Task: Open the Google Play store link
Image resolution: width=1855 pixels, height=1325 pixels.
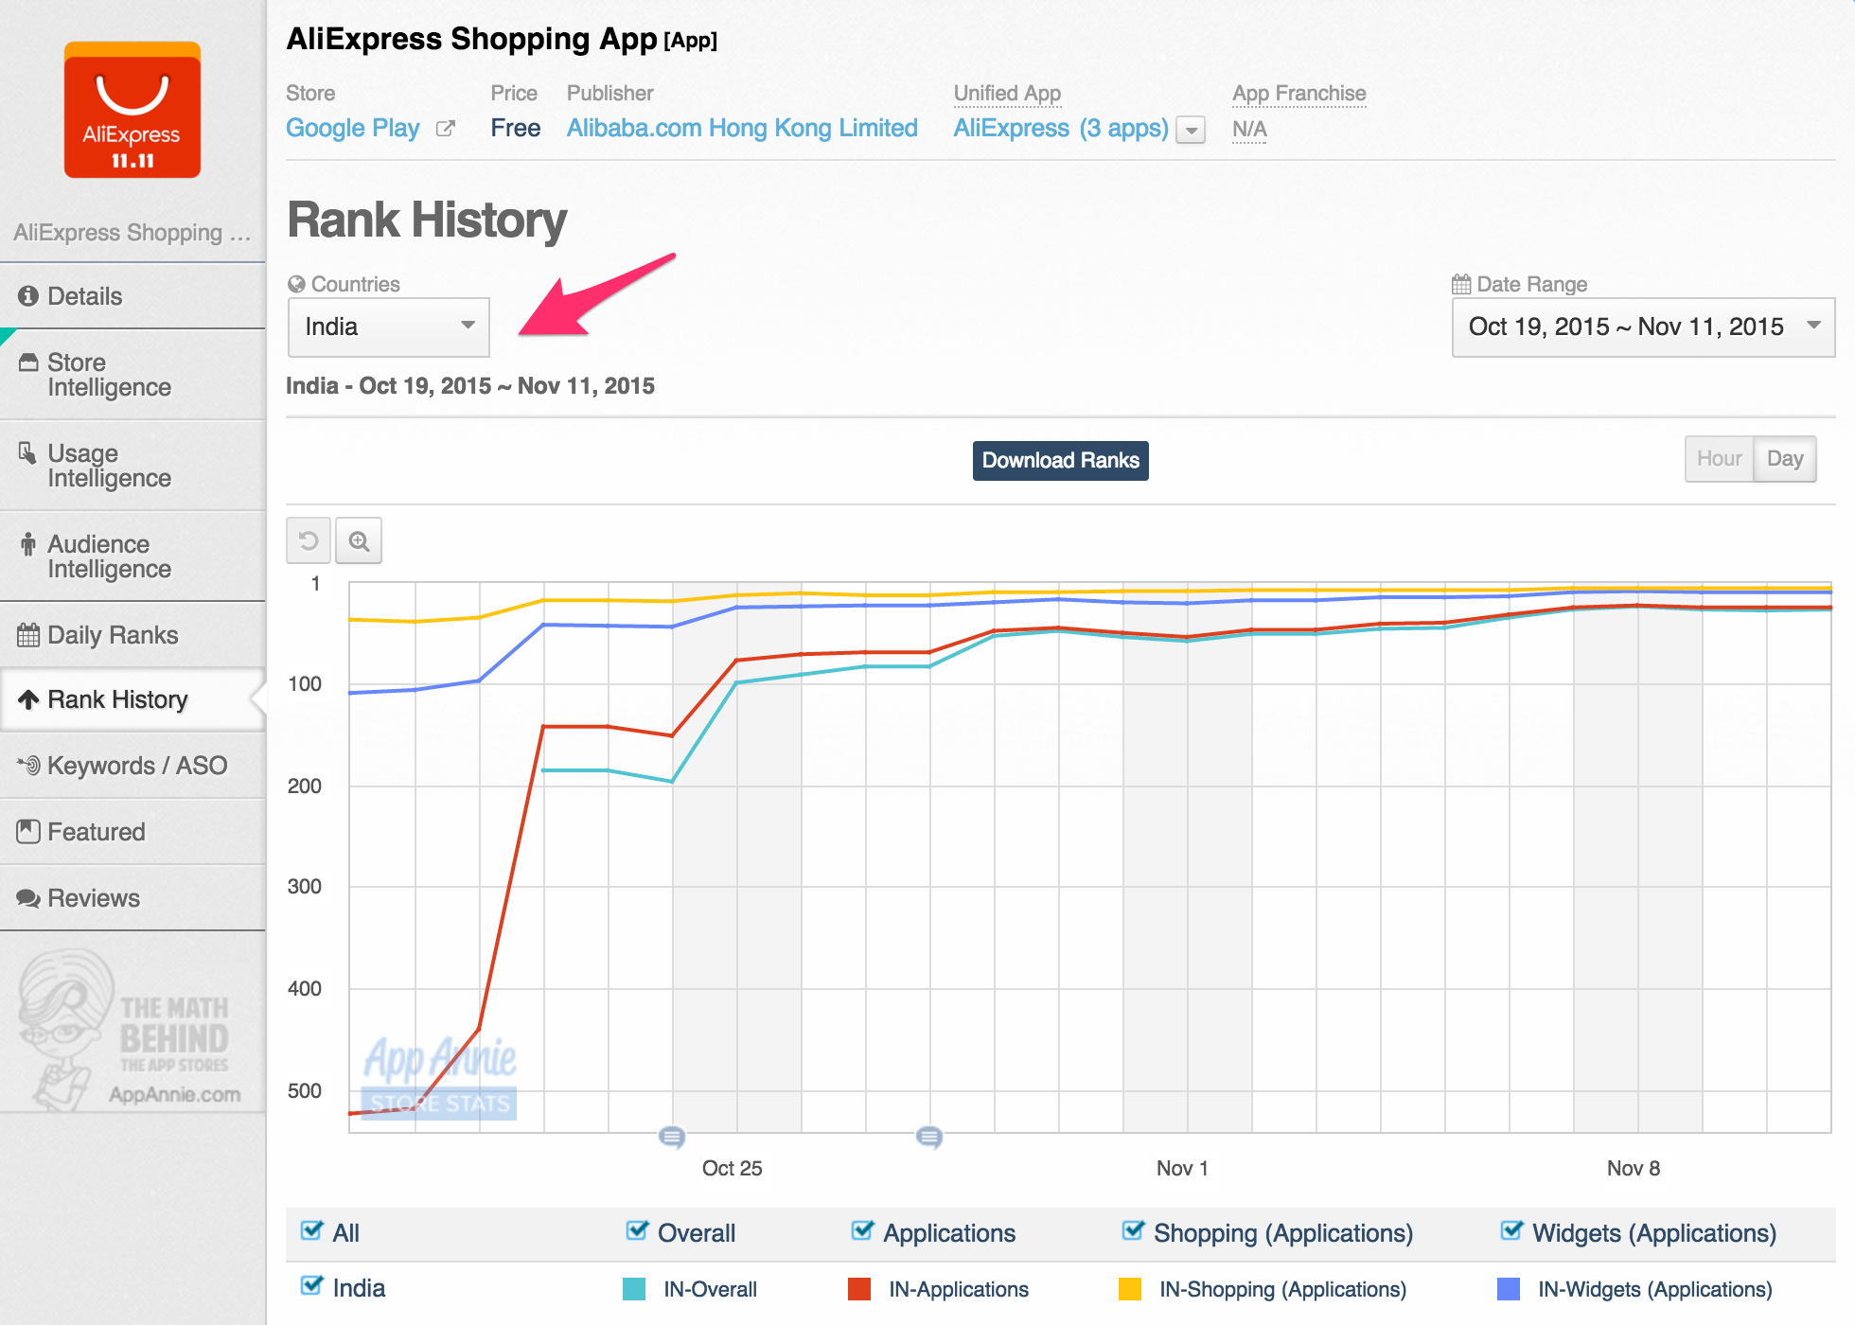Action: pos(352,128)
